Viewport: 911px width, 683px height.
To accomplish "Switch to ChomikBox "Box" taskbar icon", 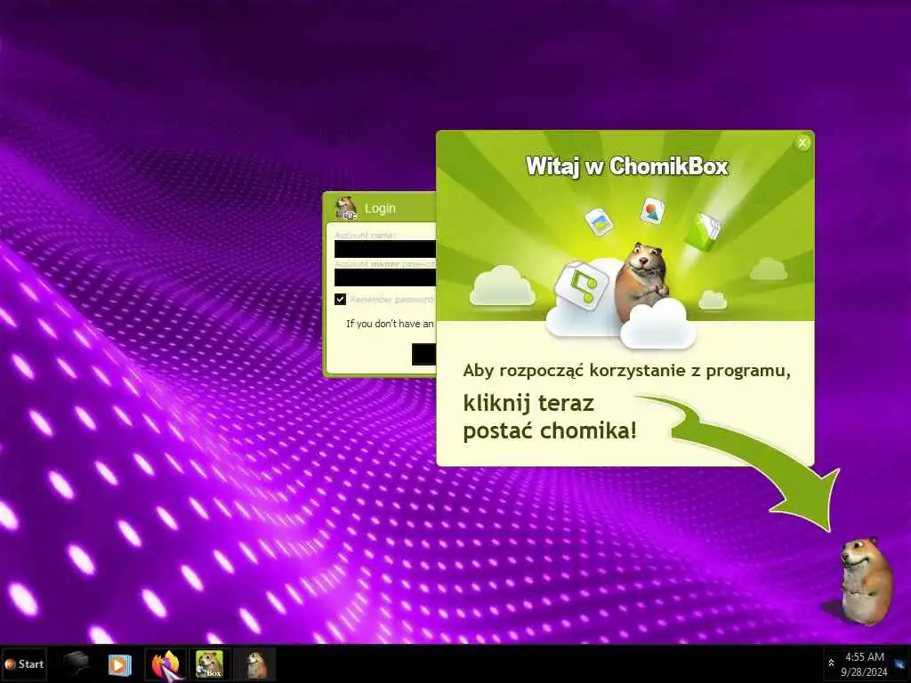I will pos(210,664).
